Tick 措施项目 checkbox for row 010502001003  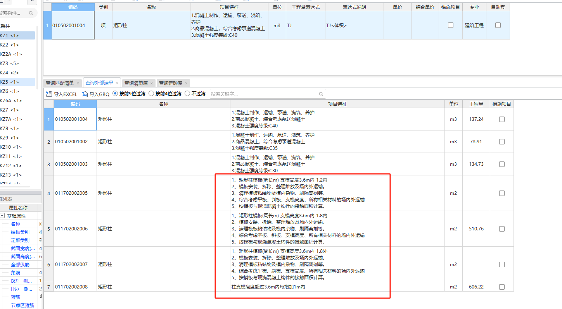tap(502, 164)
